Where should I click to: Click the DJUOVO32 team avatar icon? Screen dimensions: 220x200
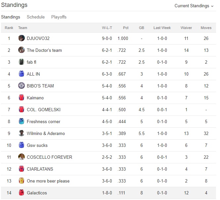point(22,38)
